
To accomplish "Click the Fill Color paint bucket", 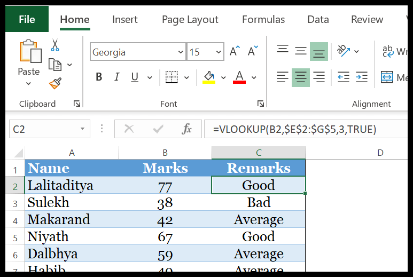I will (x=209, y=77).
